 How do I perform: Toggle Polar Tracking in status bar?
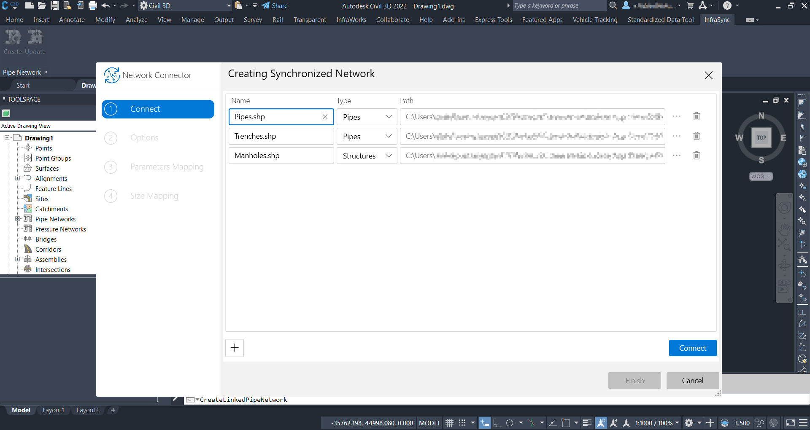click(x=510, y=423)
